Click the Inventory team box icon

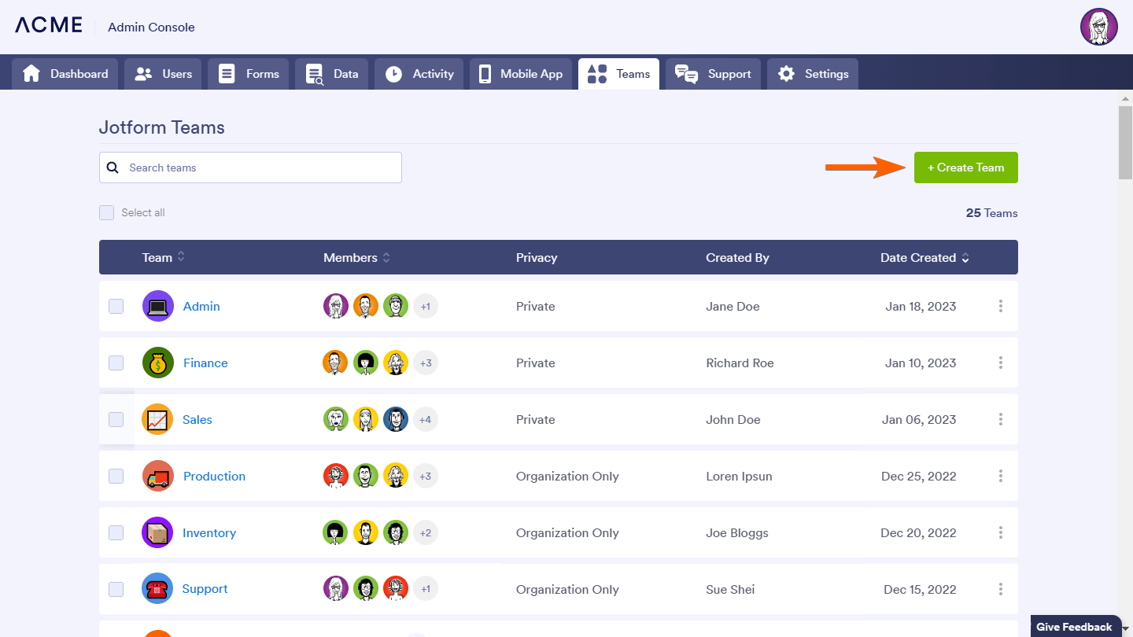click(x=157, y=532)
